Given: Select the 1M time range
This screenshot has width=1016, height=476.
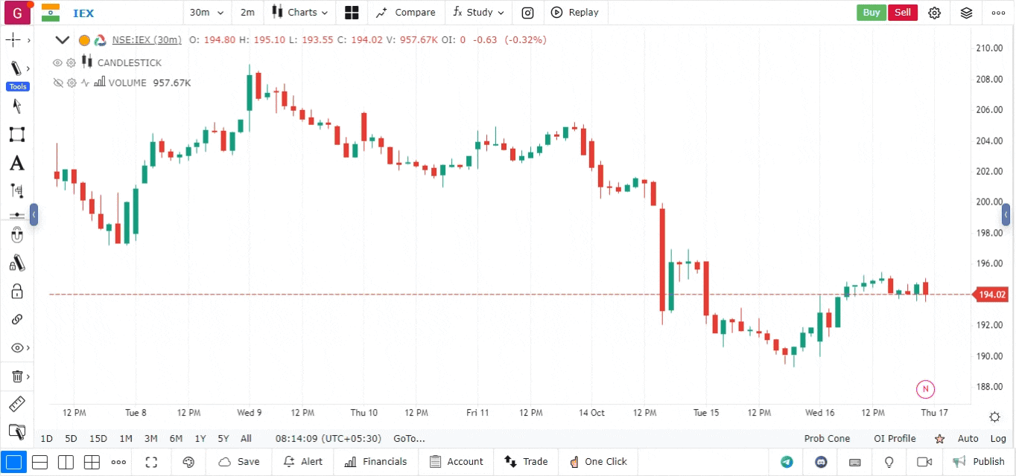Looking at the screenshot, I should click(126, 439).
